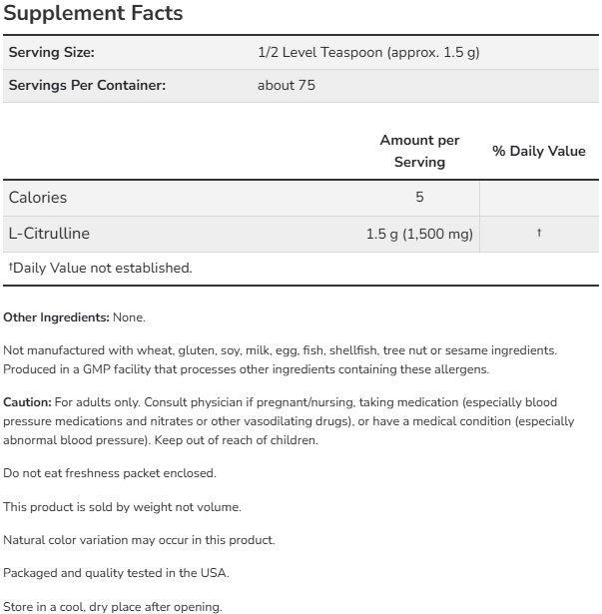Click the 'sold by weight not volume' line
This screenshot has height=614, width=602.
click(122, 506)
